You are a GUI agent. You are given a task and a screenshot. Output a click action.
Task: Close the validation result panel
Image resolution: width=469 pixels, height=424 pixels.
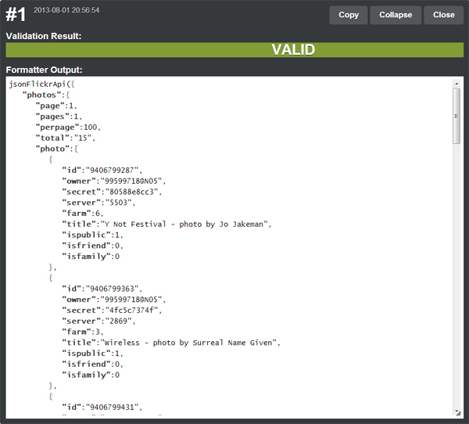coord(443,15)
